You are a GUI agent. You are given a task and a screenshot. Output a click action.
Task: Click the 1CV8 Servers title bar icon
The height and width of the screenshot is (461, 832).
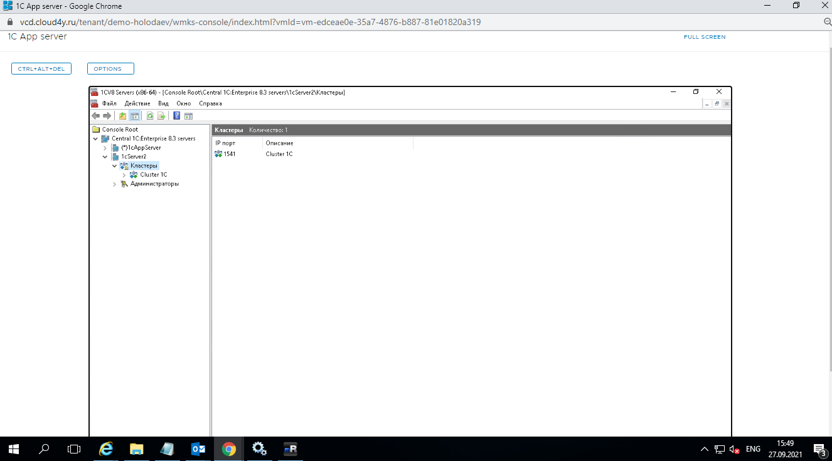[x=95, y=92]
